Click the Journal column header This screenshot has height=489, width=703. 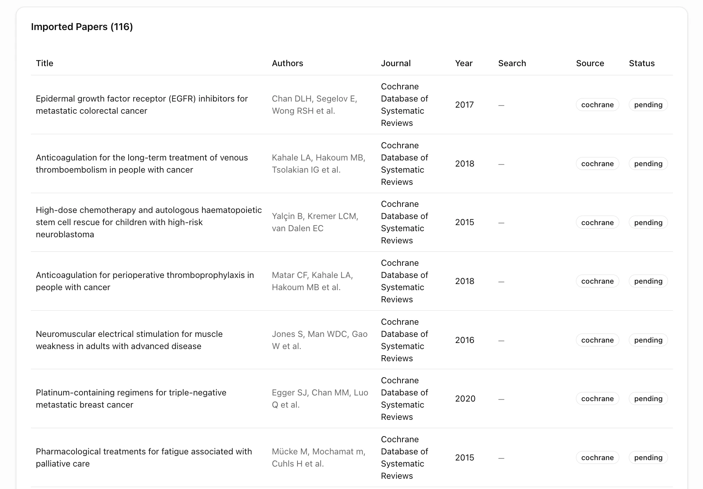coord(396,63)
